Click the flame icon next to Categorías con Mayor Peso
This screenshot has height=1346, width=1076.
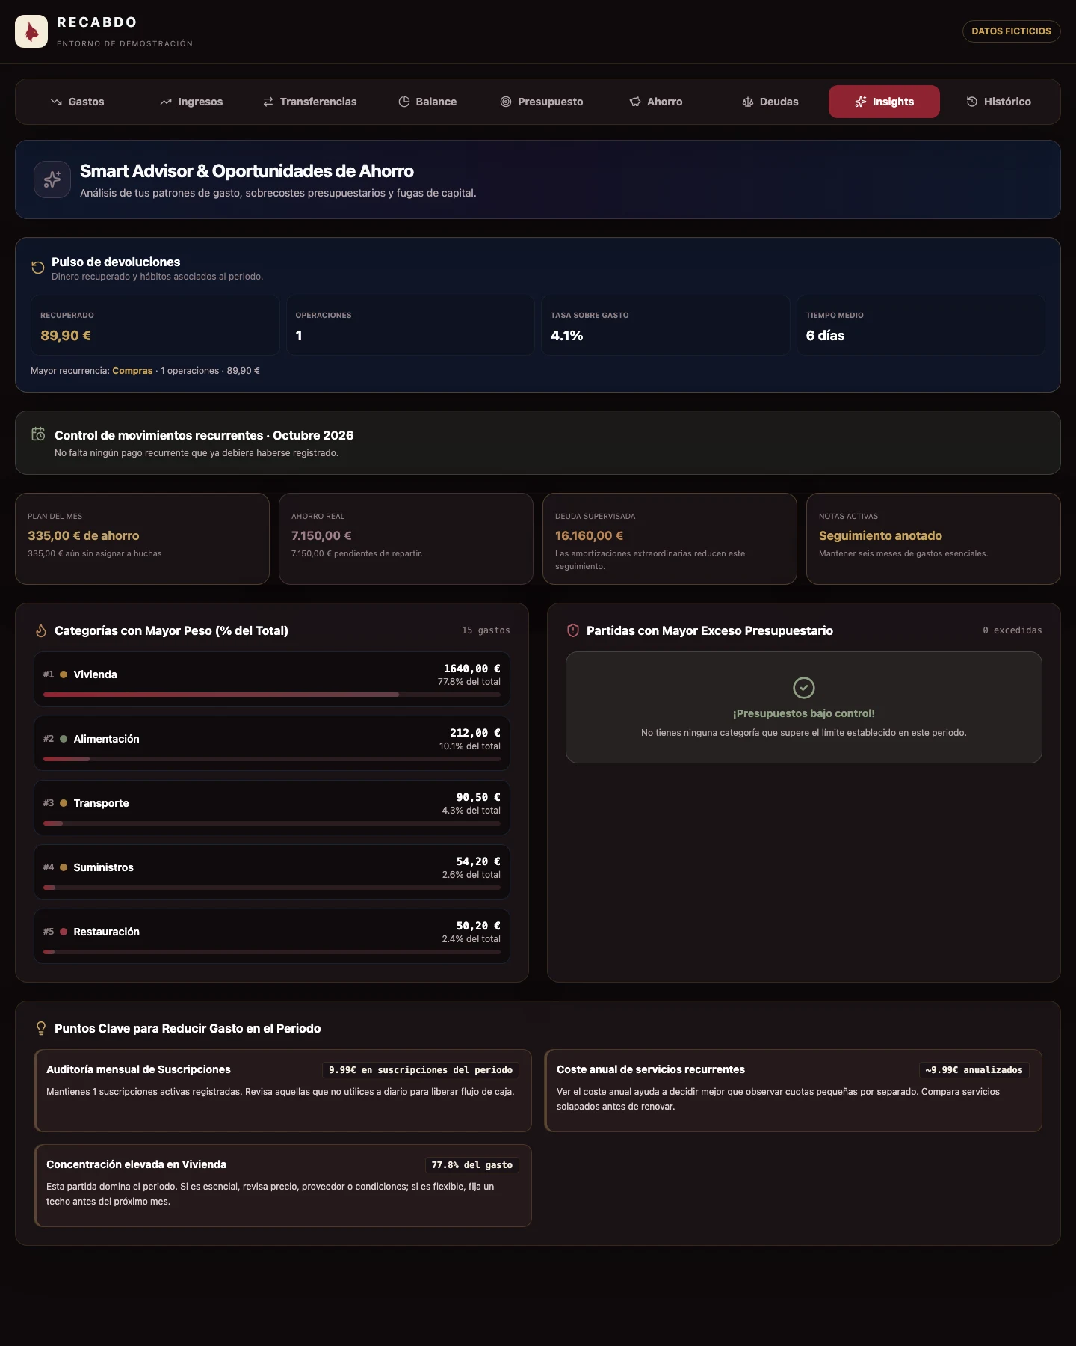41,631
